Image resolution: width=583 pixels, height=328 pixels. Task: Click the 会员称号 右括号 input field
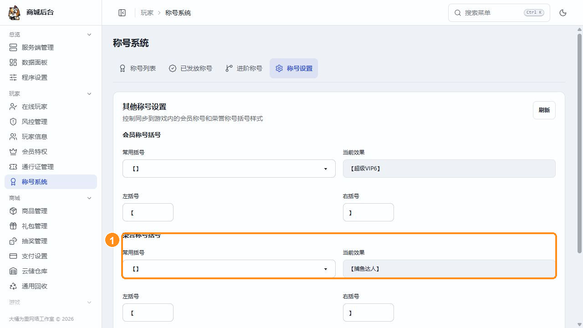click(368, 212)
